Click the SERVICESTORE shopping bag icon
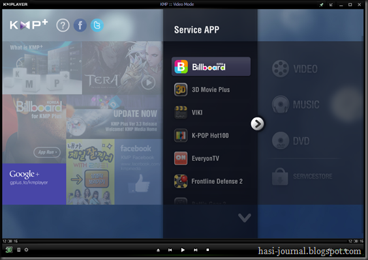 (x=280, y=177)
